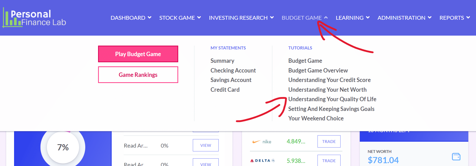Image resolution: width=476 pixels, height=166 pixels.
Task: Click the Delta airline logo
Action: (x=262, y=161)
